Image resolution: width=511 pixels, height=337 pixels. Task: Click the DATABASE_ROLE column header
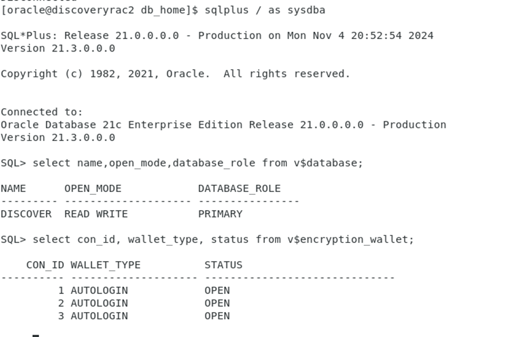[x=239, y=189]
